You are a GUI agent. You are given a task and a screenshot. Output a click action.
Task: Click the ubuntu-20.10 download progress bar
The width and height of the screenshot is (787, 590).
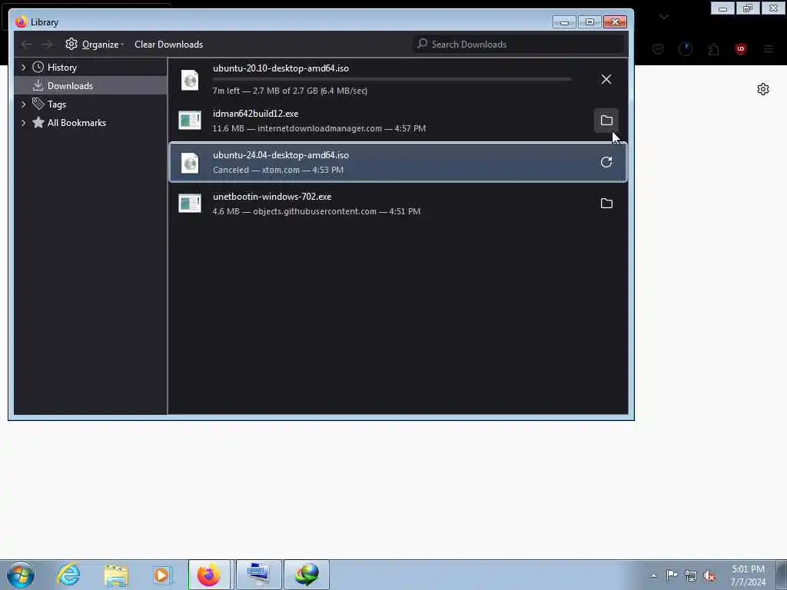pyautogui.click(x=392, y=79)
